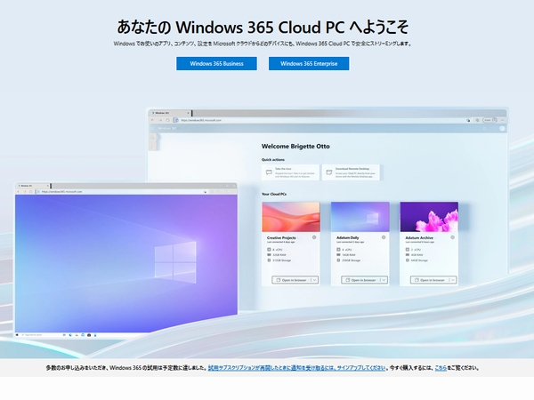Image resolution: width=534 pixels, height=400 pixels.
Task: Click the Take the tour chat icon
Action: [269, 172]
